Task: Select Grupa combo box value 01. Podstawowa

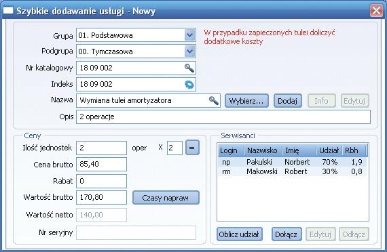Action: tap(136, 35)
